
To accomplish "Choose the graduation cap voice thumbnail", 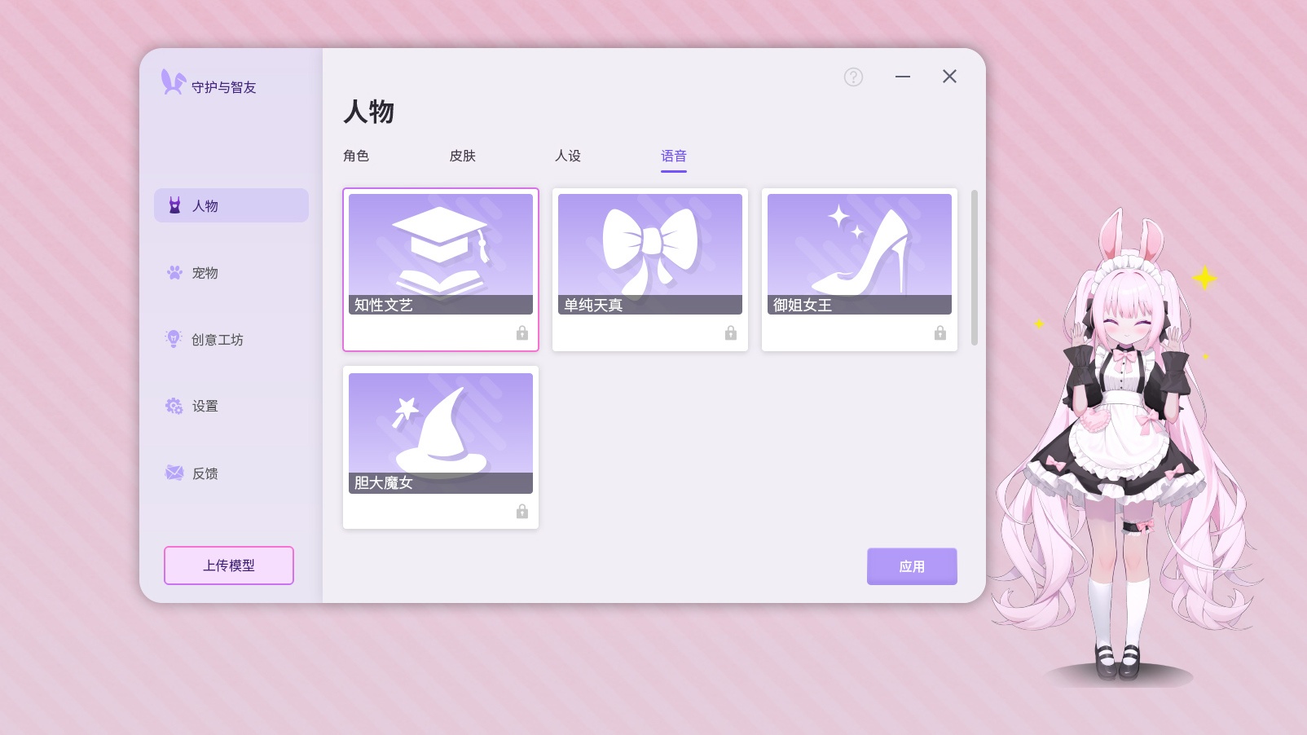I will 441,253.
